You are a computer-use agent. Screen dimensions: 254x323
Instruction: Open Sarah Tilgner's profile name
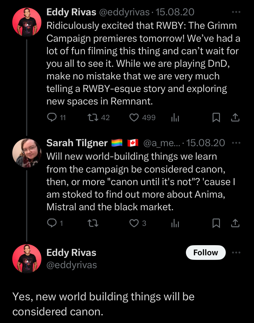tap(77, 143)
